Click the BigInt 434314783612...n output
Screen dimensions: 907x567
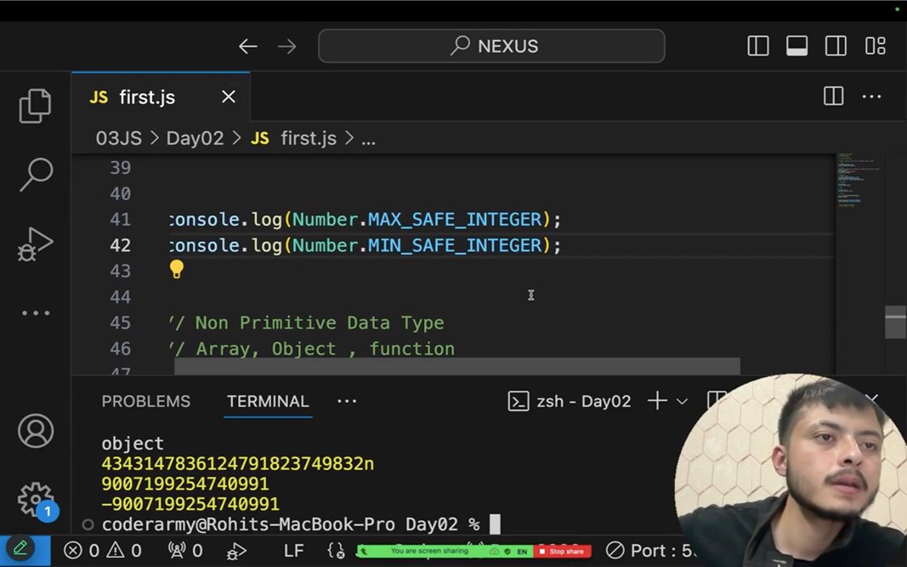point(237,463)
